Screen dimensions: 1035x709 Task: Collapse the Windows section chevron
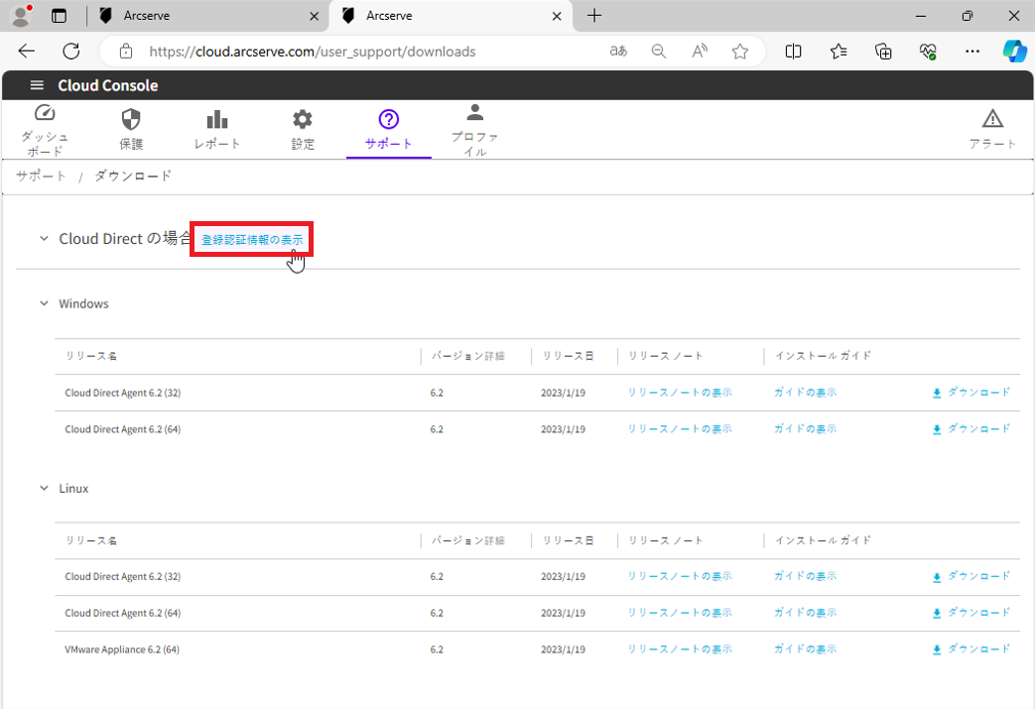click(x=44, y=303)
